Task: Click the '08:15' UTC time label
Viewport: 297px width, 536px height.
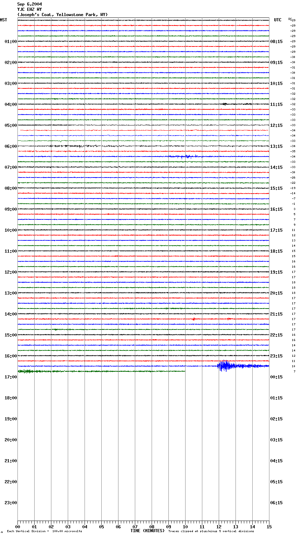Action: click(276, 42)
